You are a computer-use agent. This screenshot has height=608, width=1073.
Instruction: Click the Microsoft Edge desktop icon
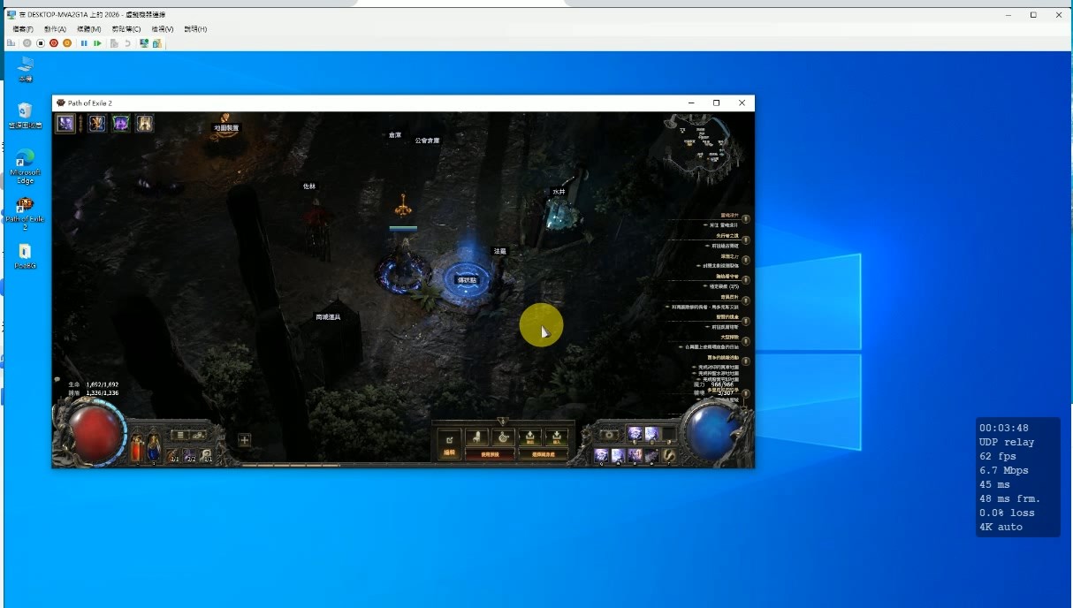[x=25, y=166]
